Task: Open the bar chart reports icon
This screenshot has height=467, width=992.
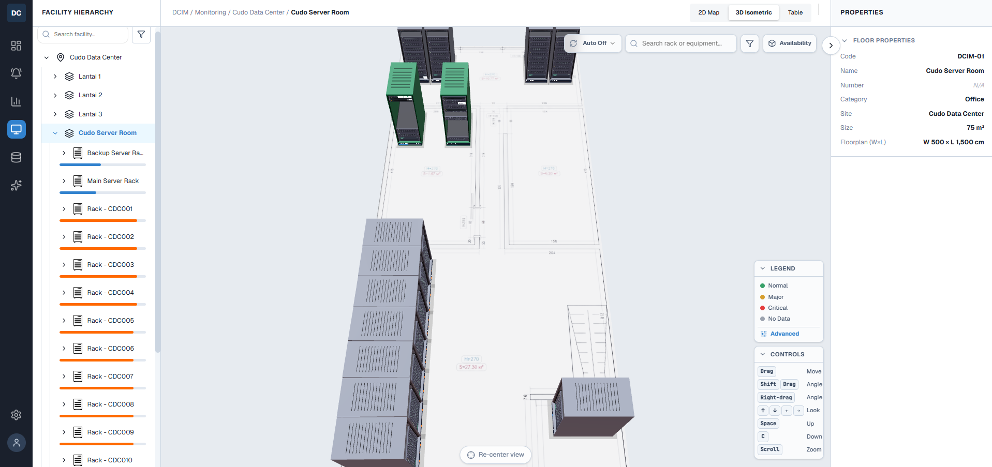Action: 16,101
